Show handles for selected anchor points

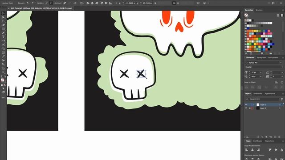[x=47, y=3]
